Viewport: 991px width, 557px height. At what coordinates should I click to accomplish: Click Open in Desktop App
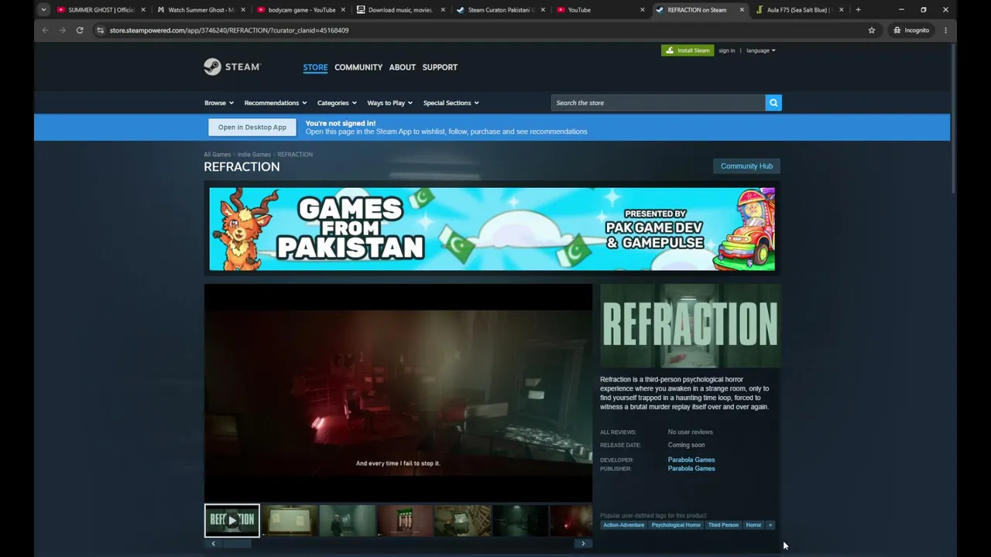tap(252, 127)
